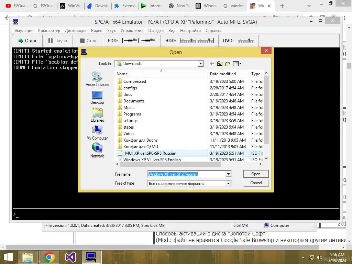
Task: Close the Open dialog with red X
Action: tap(266, 51)
